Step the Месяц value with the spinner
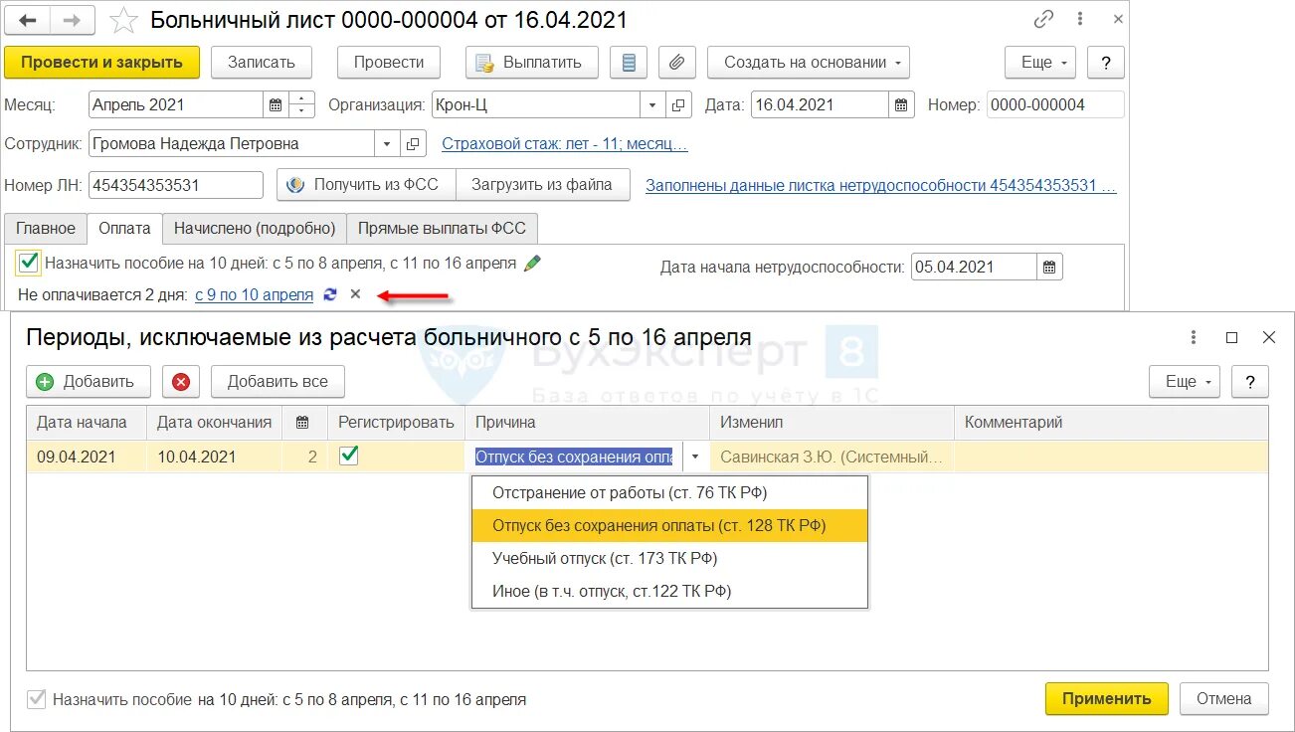 point(302,104)
